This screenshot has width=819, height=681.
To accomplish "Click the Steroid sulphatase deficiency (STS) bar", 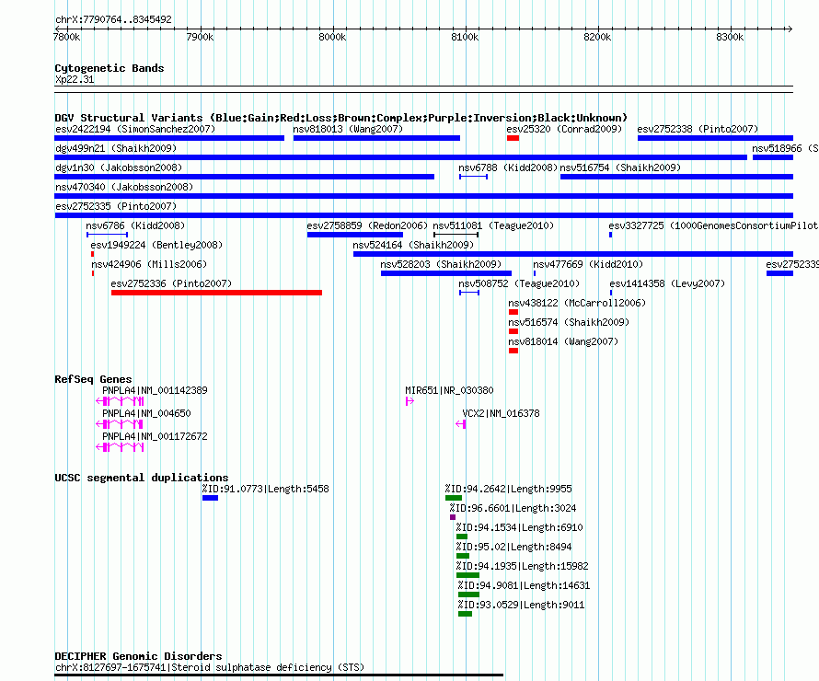I will pos(279,675).
